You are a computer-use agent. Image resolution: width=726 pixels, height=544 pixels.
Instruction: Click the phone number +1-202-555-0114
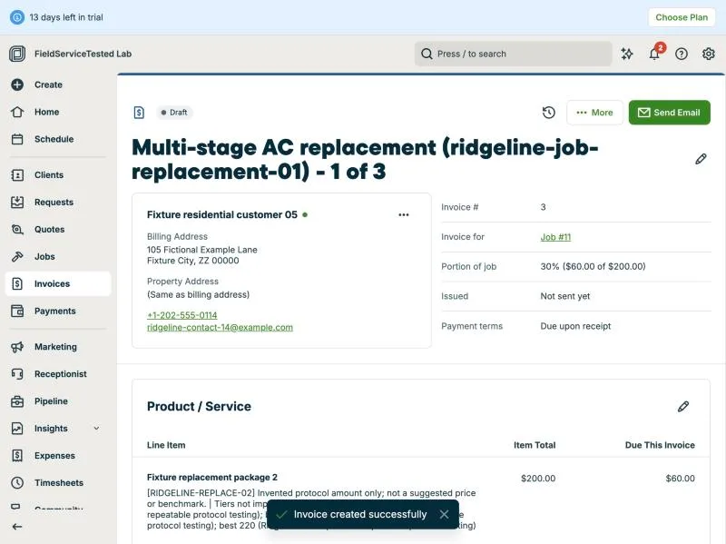(x=182, y=315)
